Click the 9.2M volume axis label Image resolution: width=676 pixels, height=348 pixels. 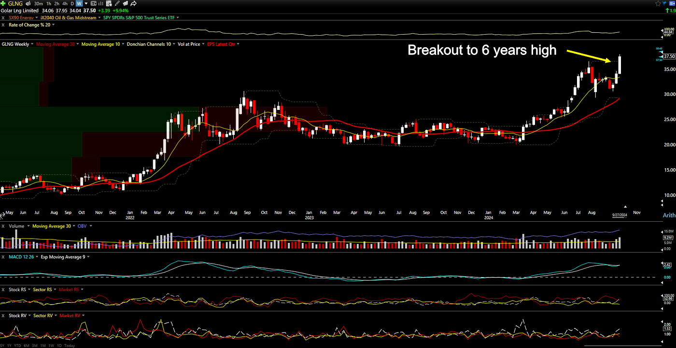(669, 238)
